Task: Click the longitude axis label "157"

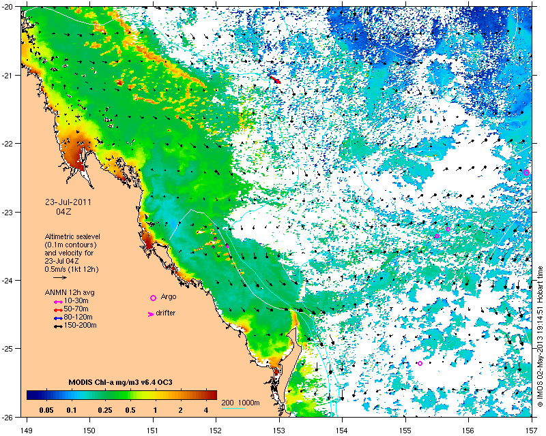Action: [x=532, y=431]
